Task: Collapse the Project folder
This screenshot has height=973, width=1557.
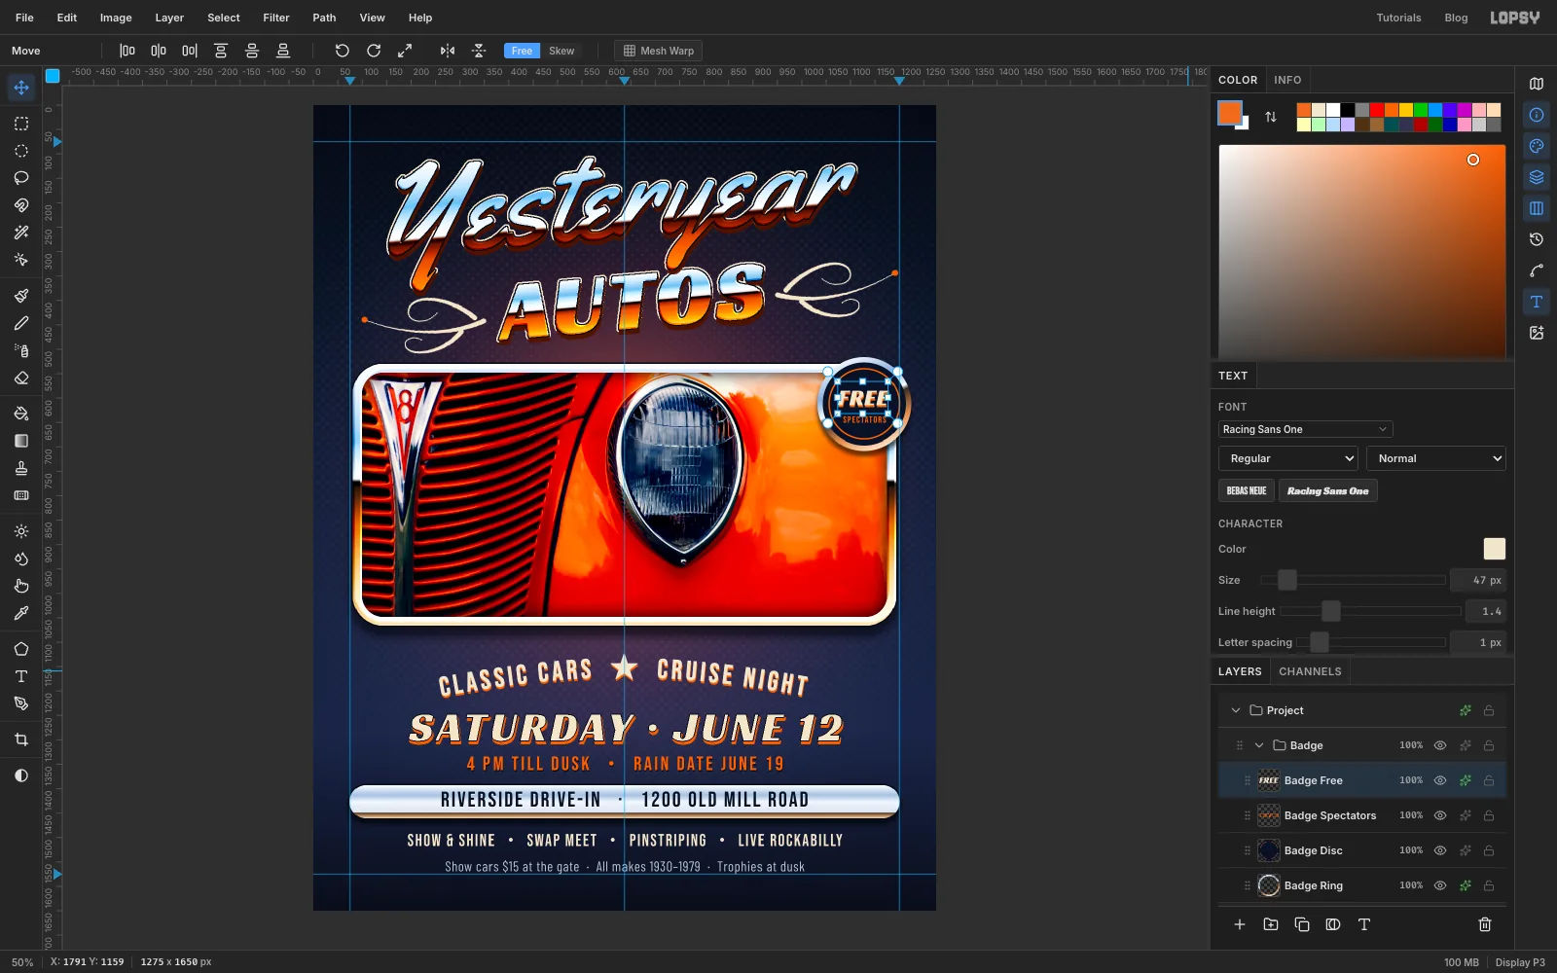Action: 1236,710
